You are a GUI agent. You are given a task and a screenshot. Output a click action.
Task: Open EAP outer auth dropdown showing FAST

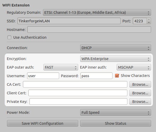(61, 67)
